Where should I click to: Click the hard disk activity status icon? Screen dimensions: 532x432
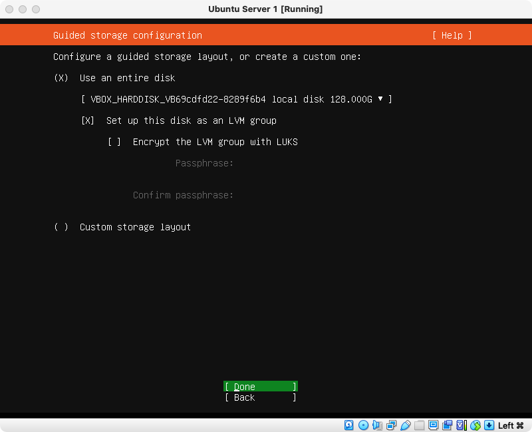point(349,425)
